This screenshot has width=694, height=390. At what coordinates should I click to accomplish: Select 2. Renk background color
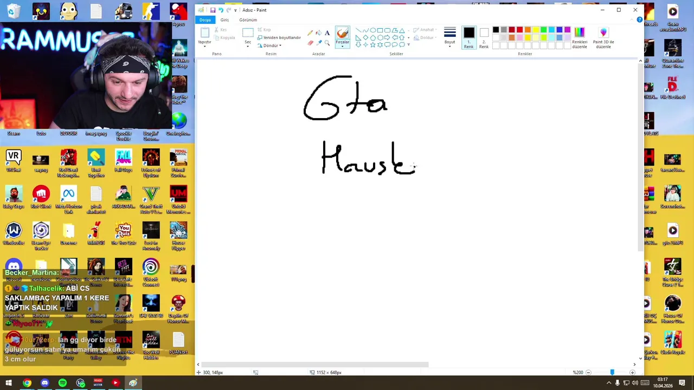[x=484, y=37]
